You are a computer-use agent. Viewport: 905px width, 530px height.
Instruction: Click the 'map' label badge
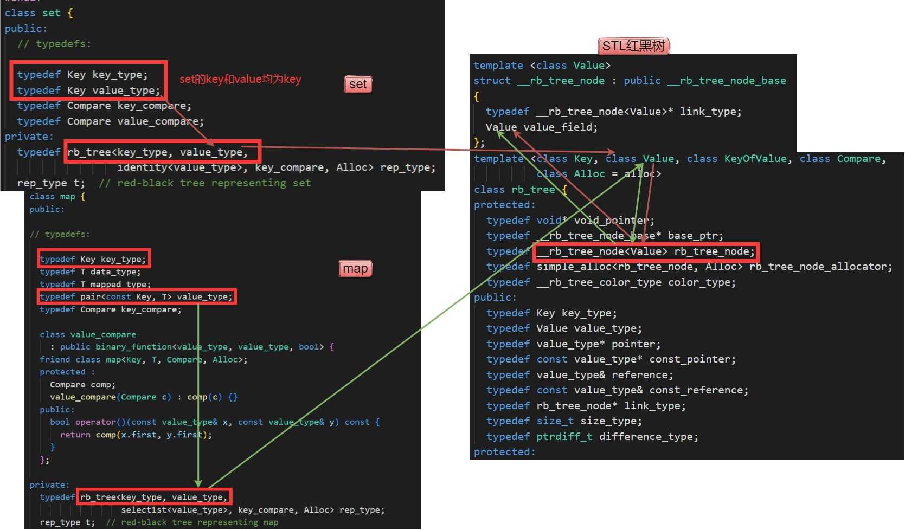pos(355,268)
